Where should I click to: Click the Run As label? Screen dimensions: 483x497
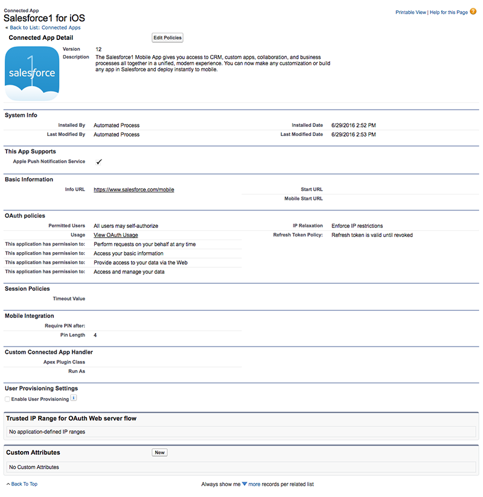77,371
